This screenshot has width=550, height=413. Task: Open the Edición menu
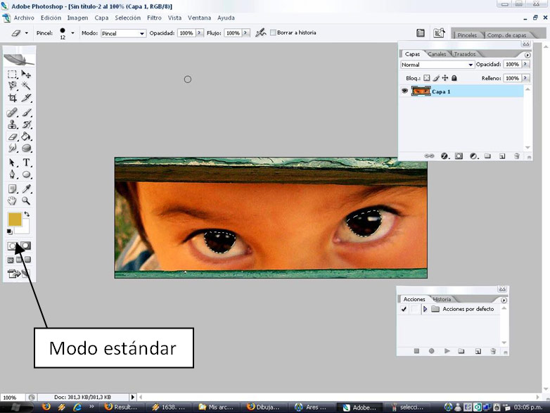[x=51, y=18]
